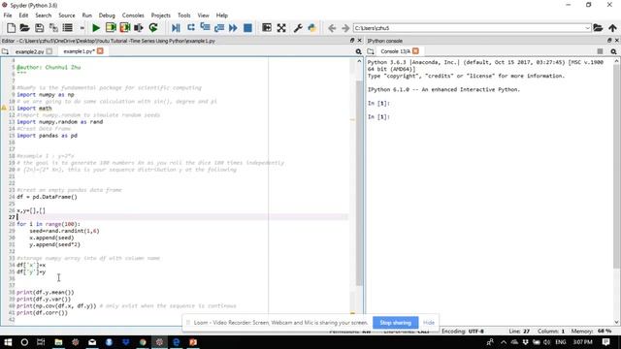Image resolution: width=621 pixels, height=349 pixels.
Task: Undock the IPython console pane
Action: 609,41
